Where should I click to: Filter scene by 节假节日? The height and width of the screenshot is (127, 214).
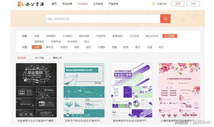(56, 42)
